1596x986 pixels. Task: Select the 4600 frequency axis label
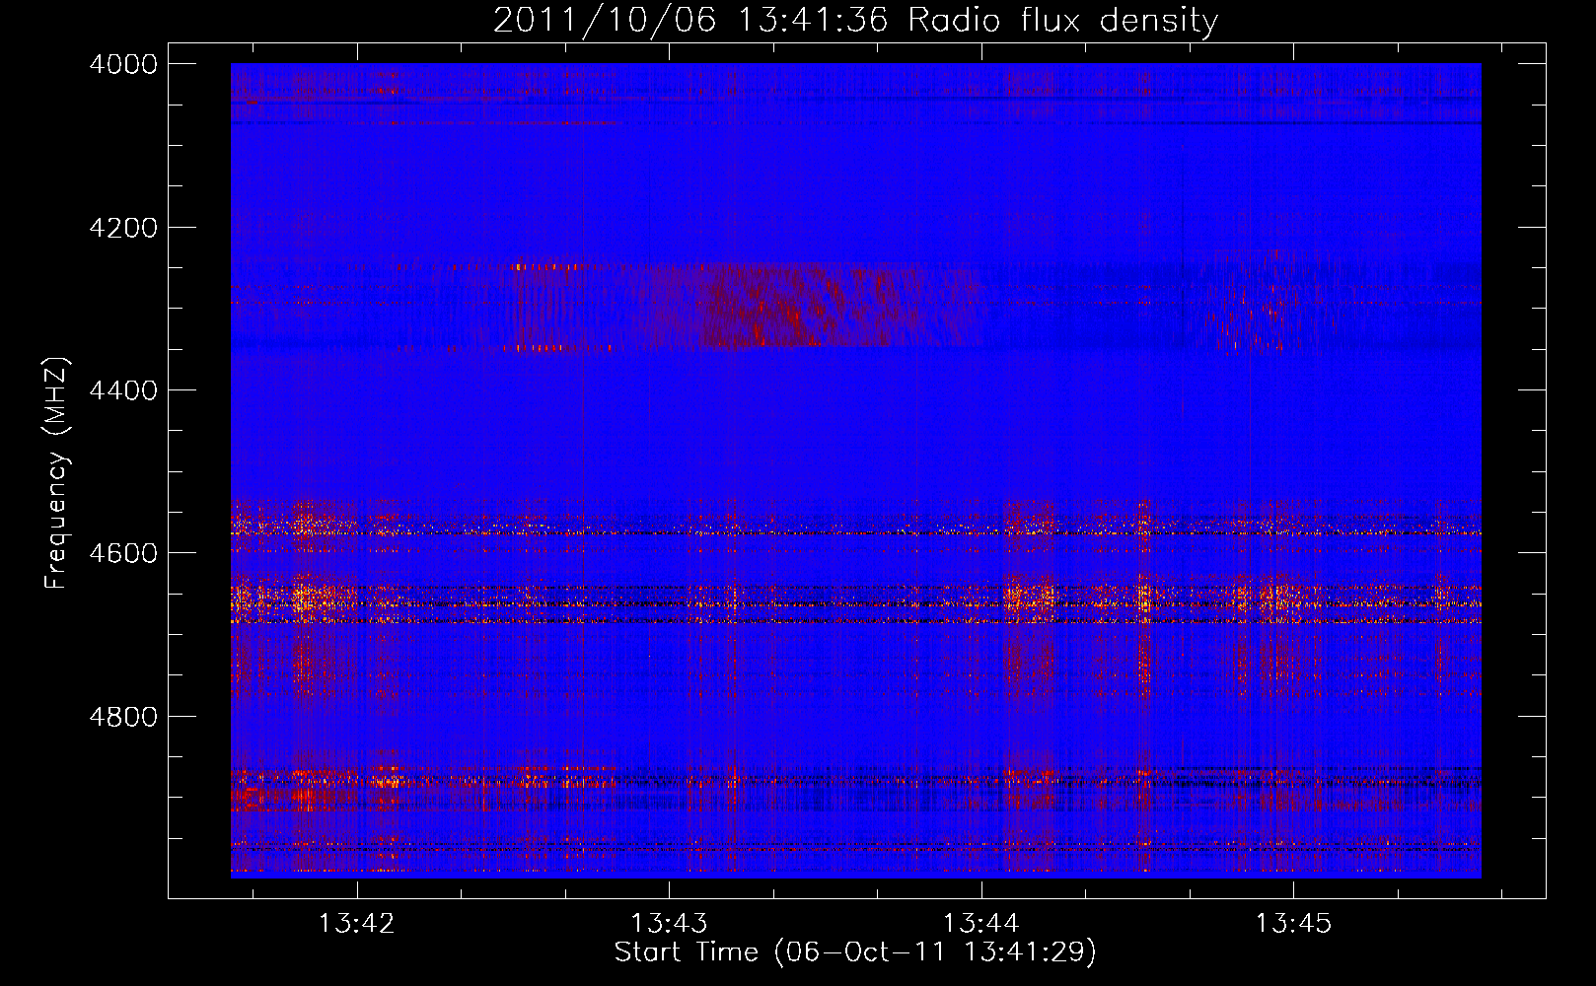[123, 553]
